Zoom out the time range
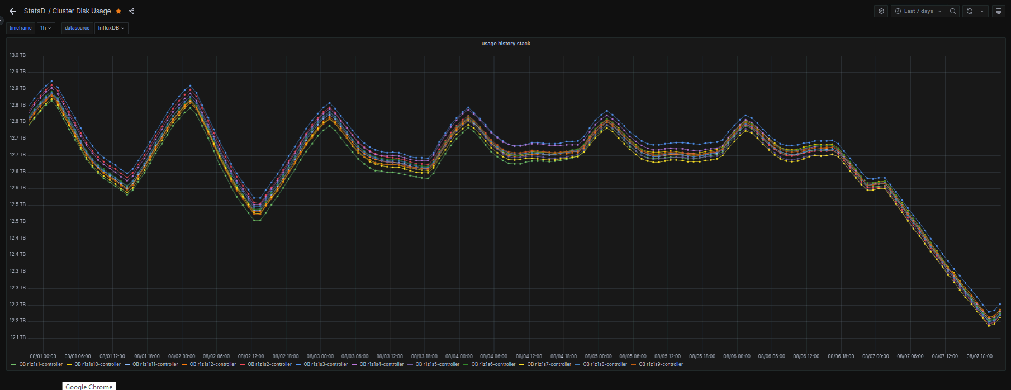Screen dimensions: 1011x390 point(953,11)
